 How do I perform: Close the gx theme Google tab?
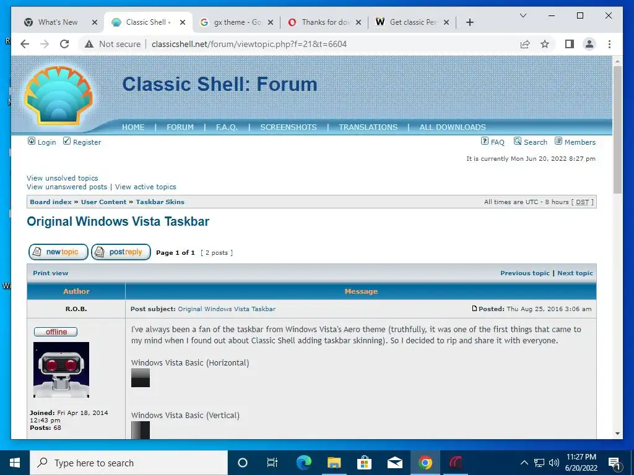point(271,22)
